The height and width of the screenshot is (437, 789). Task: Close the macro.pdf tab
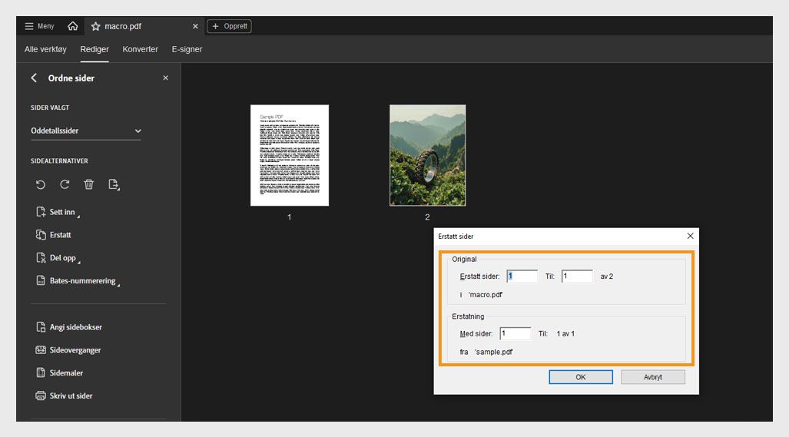click(195, 26)
